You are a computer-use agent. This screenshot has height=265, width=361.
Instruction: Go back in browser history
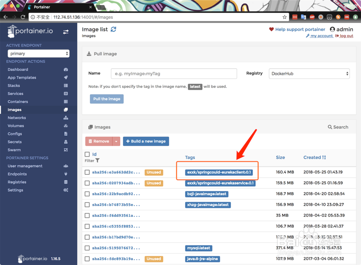click(x=5, y=17)
